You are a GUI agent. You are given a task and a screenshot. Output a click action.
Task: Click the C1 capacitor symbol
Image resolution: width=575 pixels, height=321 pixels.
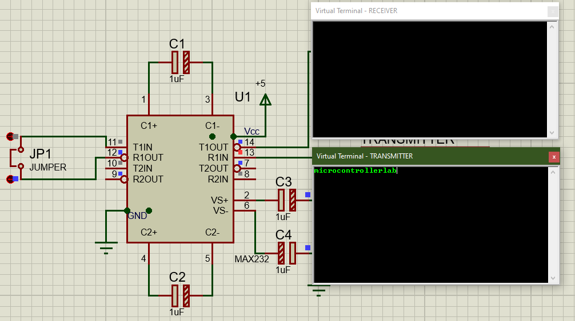tap(180, 62)
